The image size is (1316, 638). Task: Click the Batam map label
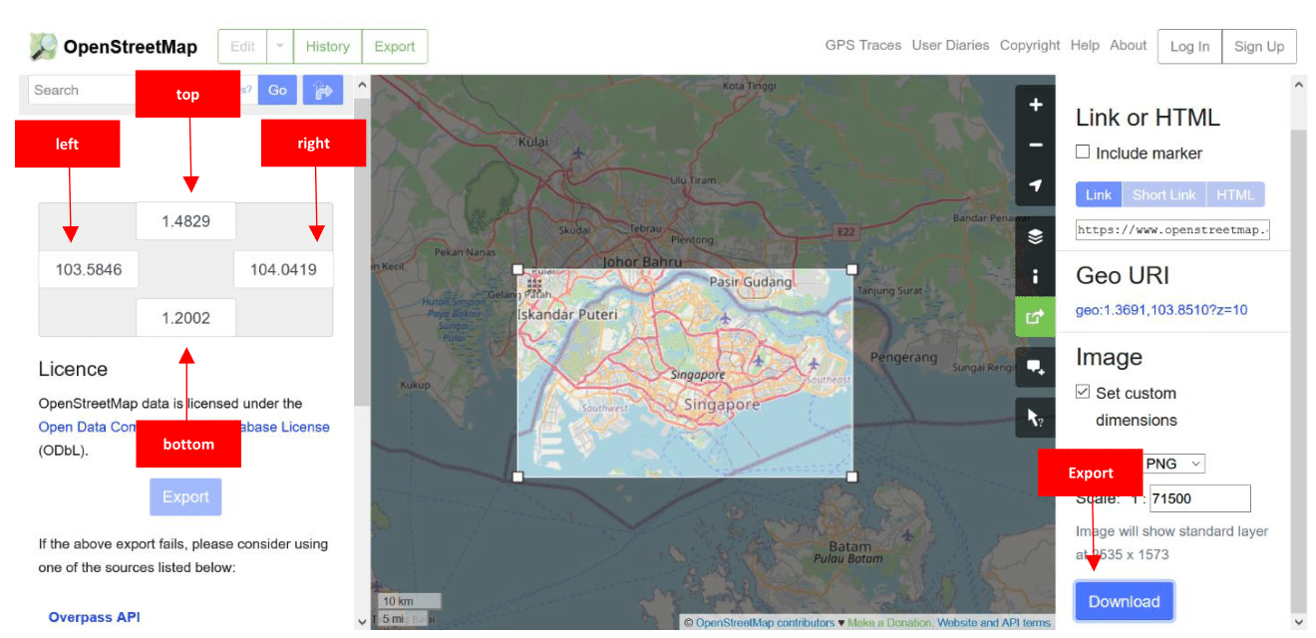849,546
